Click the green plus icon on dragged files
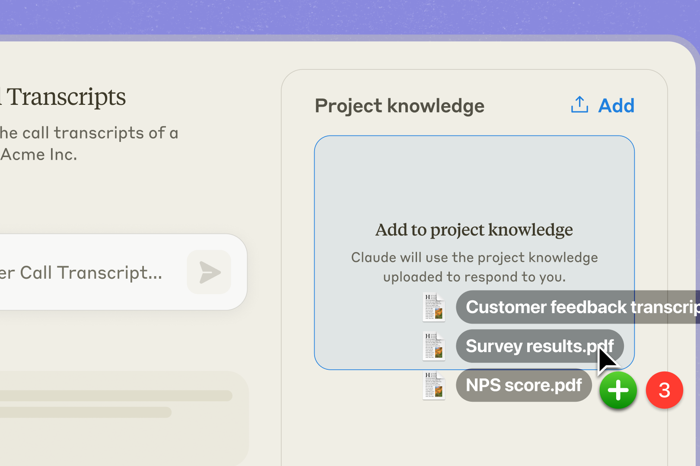The width and height of the screenshot is (700, 466). 618,390
